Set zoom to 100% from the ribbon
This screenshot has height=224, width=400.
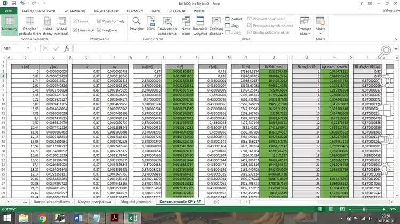tap(151, 24)
